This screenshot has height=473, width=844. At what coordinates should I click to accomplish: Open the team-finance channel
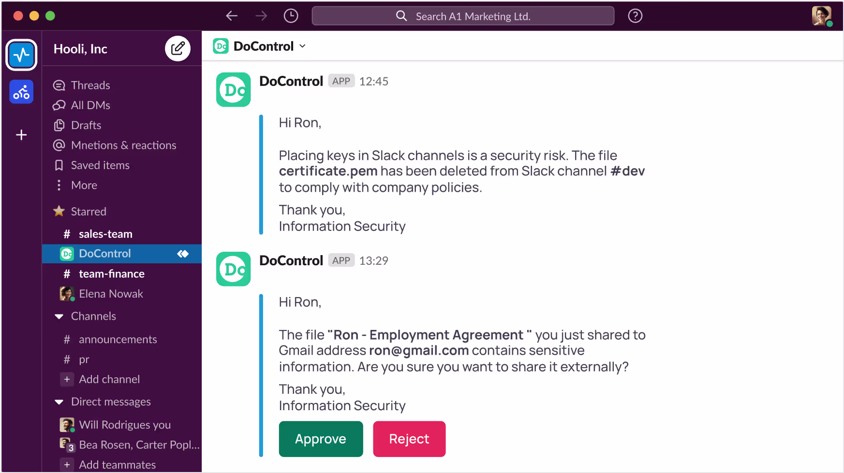(111, 274)
